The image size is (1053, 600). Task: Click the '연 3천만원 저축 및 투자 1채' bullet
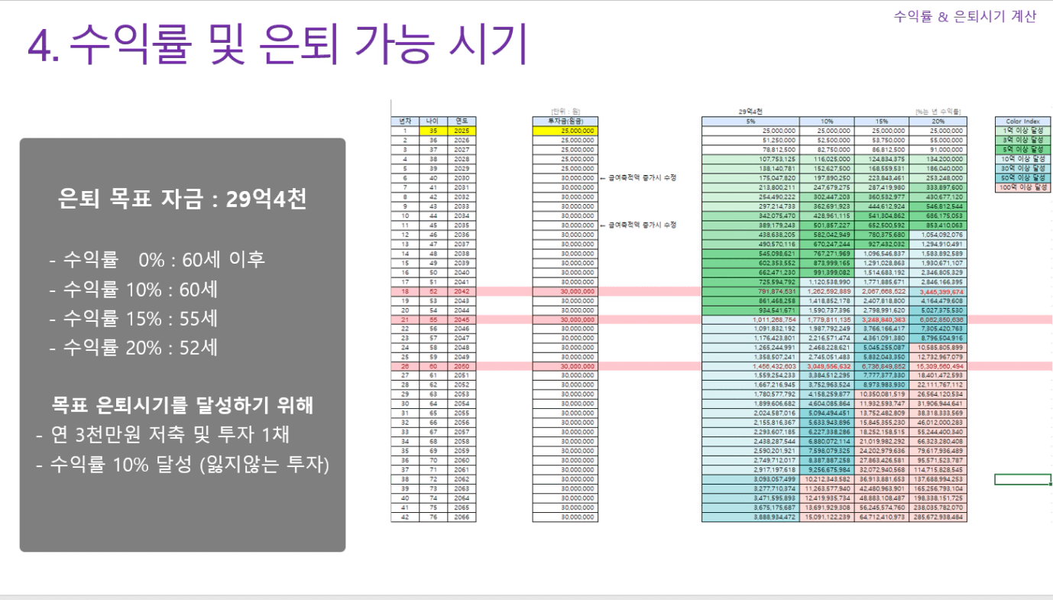tap(162, 435)
